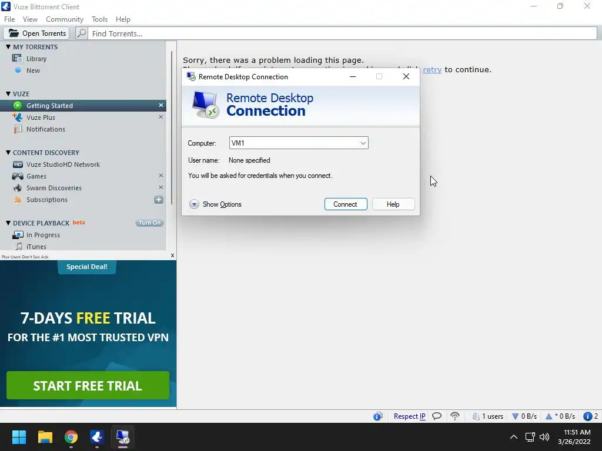The height and width of the screenshot is (451, 602).
Task: Turn On Device Playback
Action: click(x=150, y=223)
